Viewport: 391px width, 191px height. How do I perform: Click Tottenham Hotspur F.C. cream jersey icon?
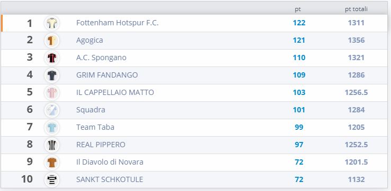52,23
